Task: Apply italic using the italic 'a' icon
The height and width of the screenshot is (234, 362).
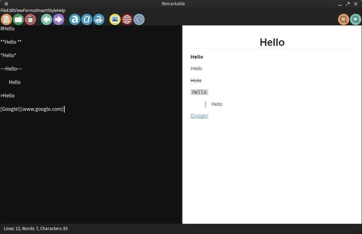Action: [87, 19]
